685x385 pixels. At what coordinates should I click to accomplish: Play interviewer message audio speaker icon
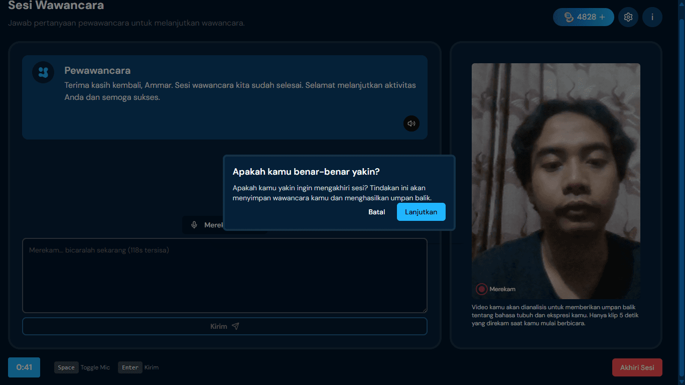412,123
